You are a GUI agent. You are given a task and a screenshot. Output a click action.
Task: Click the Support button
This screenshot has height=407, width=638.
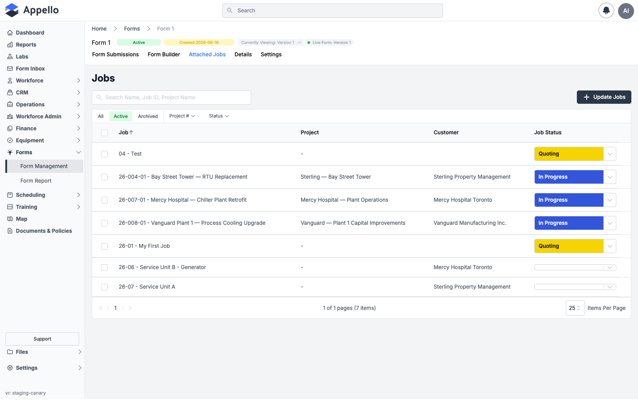(x=42, y=339)
